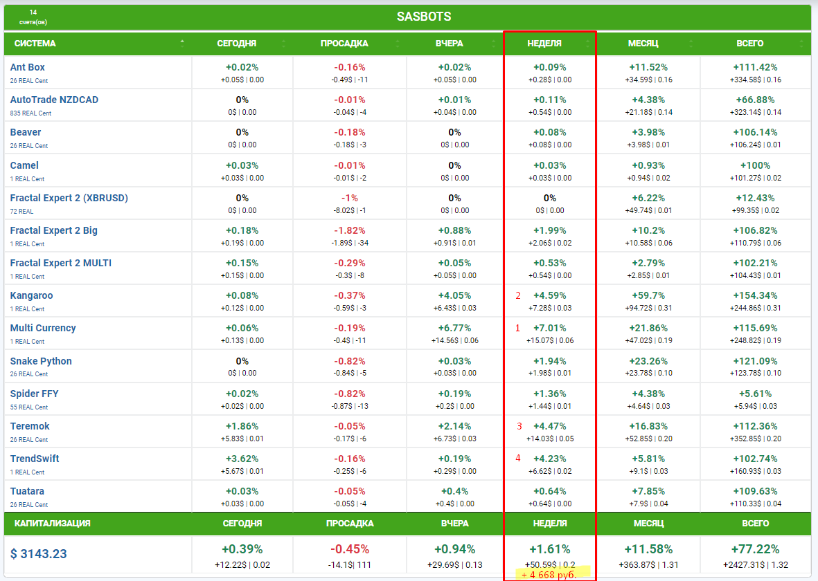Sort table by ПРОСАДКА column header

pos(344,44)
